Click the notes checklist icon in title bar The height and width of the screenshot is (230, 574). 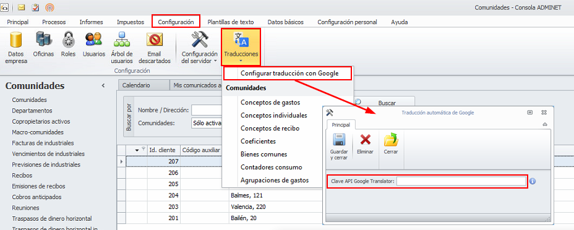coord(35,7)
